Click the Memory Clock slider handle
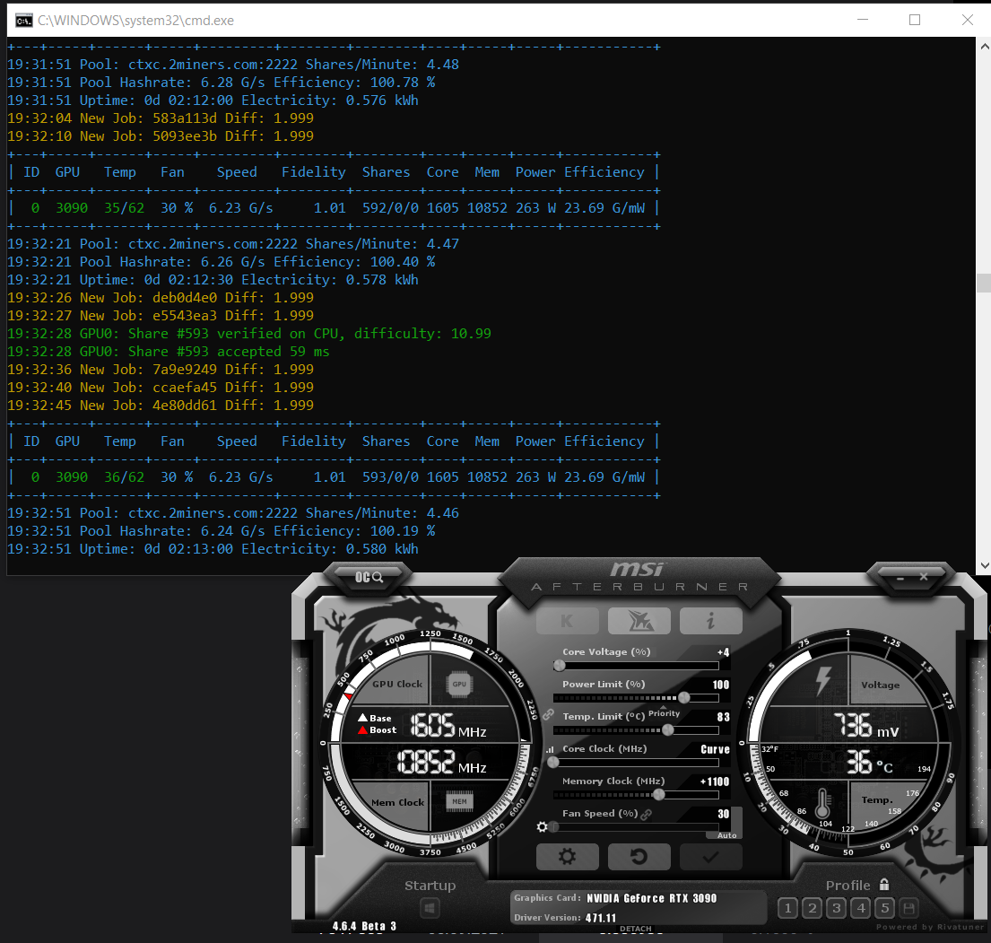Viewport: 991px width, 943px height. (659, 794)
